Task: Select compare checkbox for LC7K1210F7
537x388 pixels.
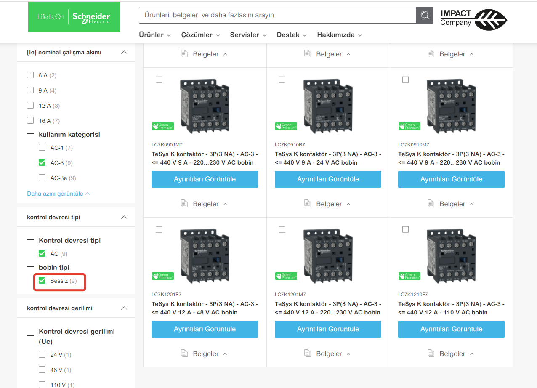Action: [405, 229]
